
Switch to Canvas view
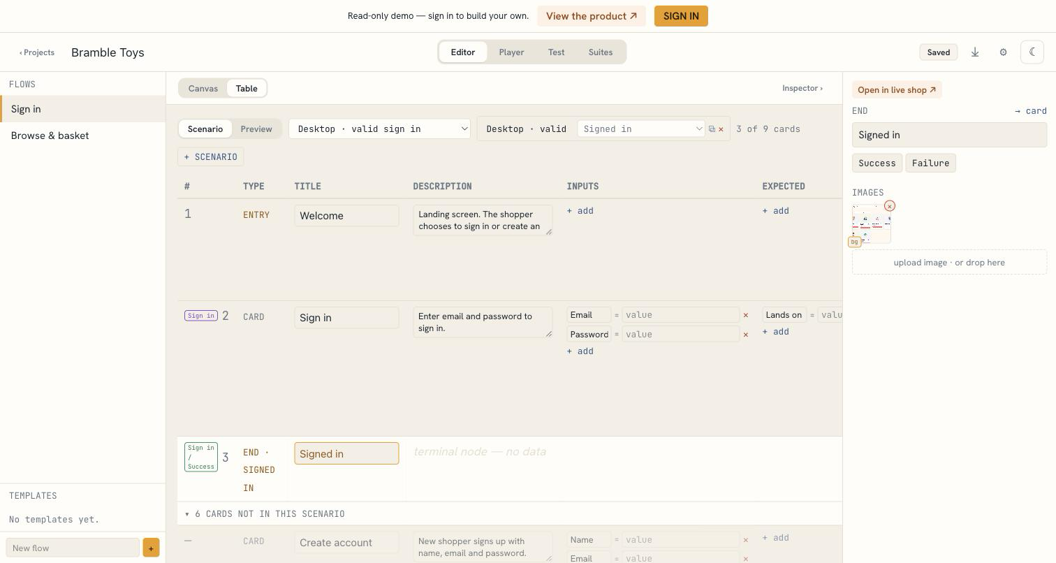(x=203, y=89)
